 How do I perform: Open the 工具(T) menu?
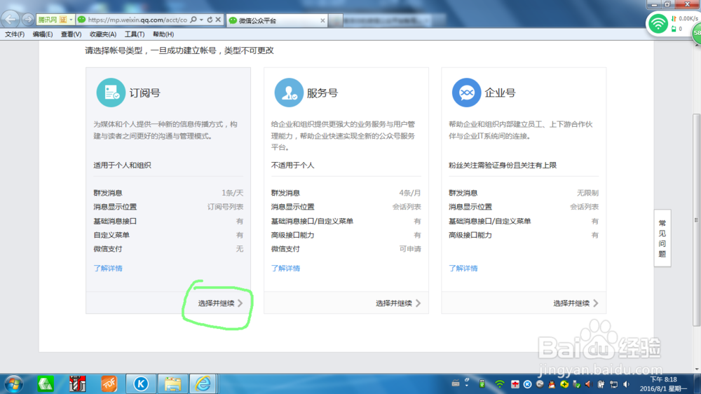click(x=134, y=34)
